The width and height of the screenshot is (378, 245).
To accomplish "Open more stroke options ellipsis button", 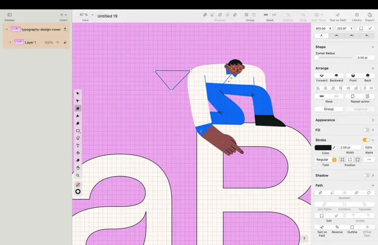I will pyautogui.click(x=369, y=160).
